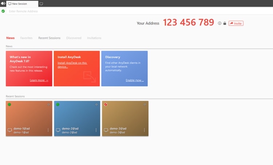Open the demo-2@ad session thumbnail
Image resolution: width=273 pixels, height=165 pixels.
coord(77,119)
